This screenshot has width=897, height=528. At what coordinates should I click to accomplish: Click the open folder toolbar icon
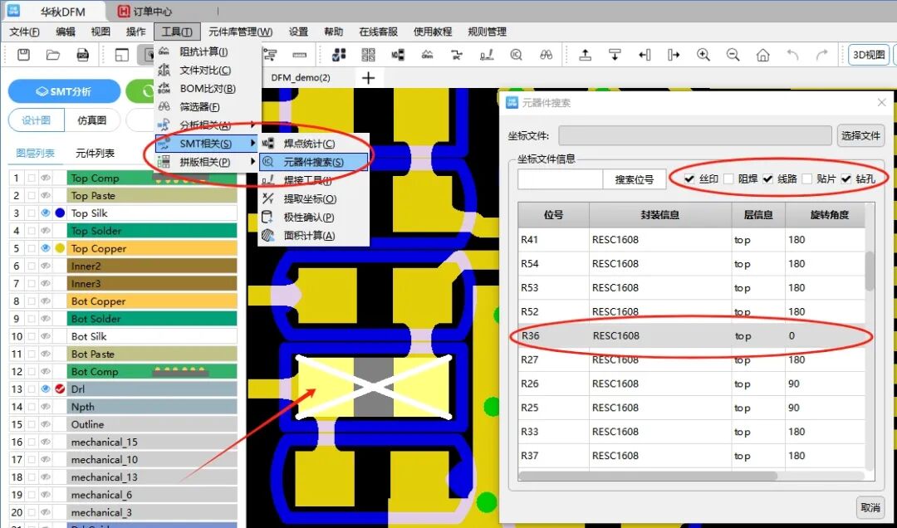click(53, 55)
